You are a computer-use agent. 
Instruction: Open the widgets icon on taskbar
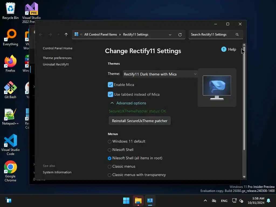pyautogui.click(x=8, y=200)
